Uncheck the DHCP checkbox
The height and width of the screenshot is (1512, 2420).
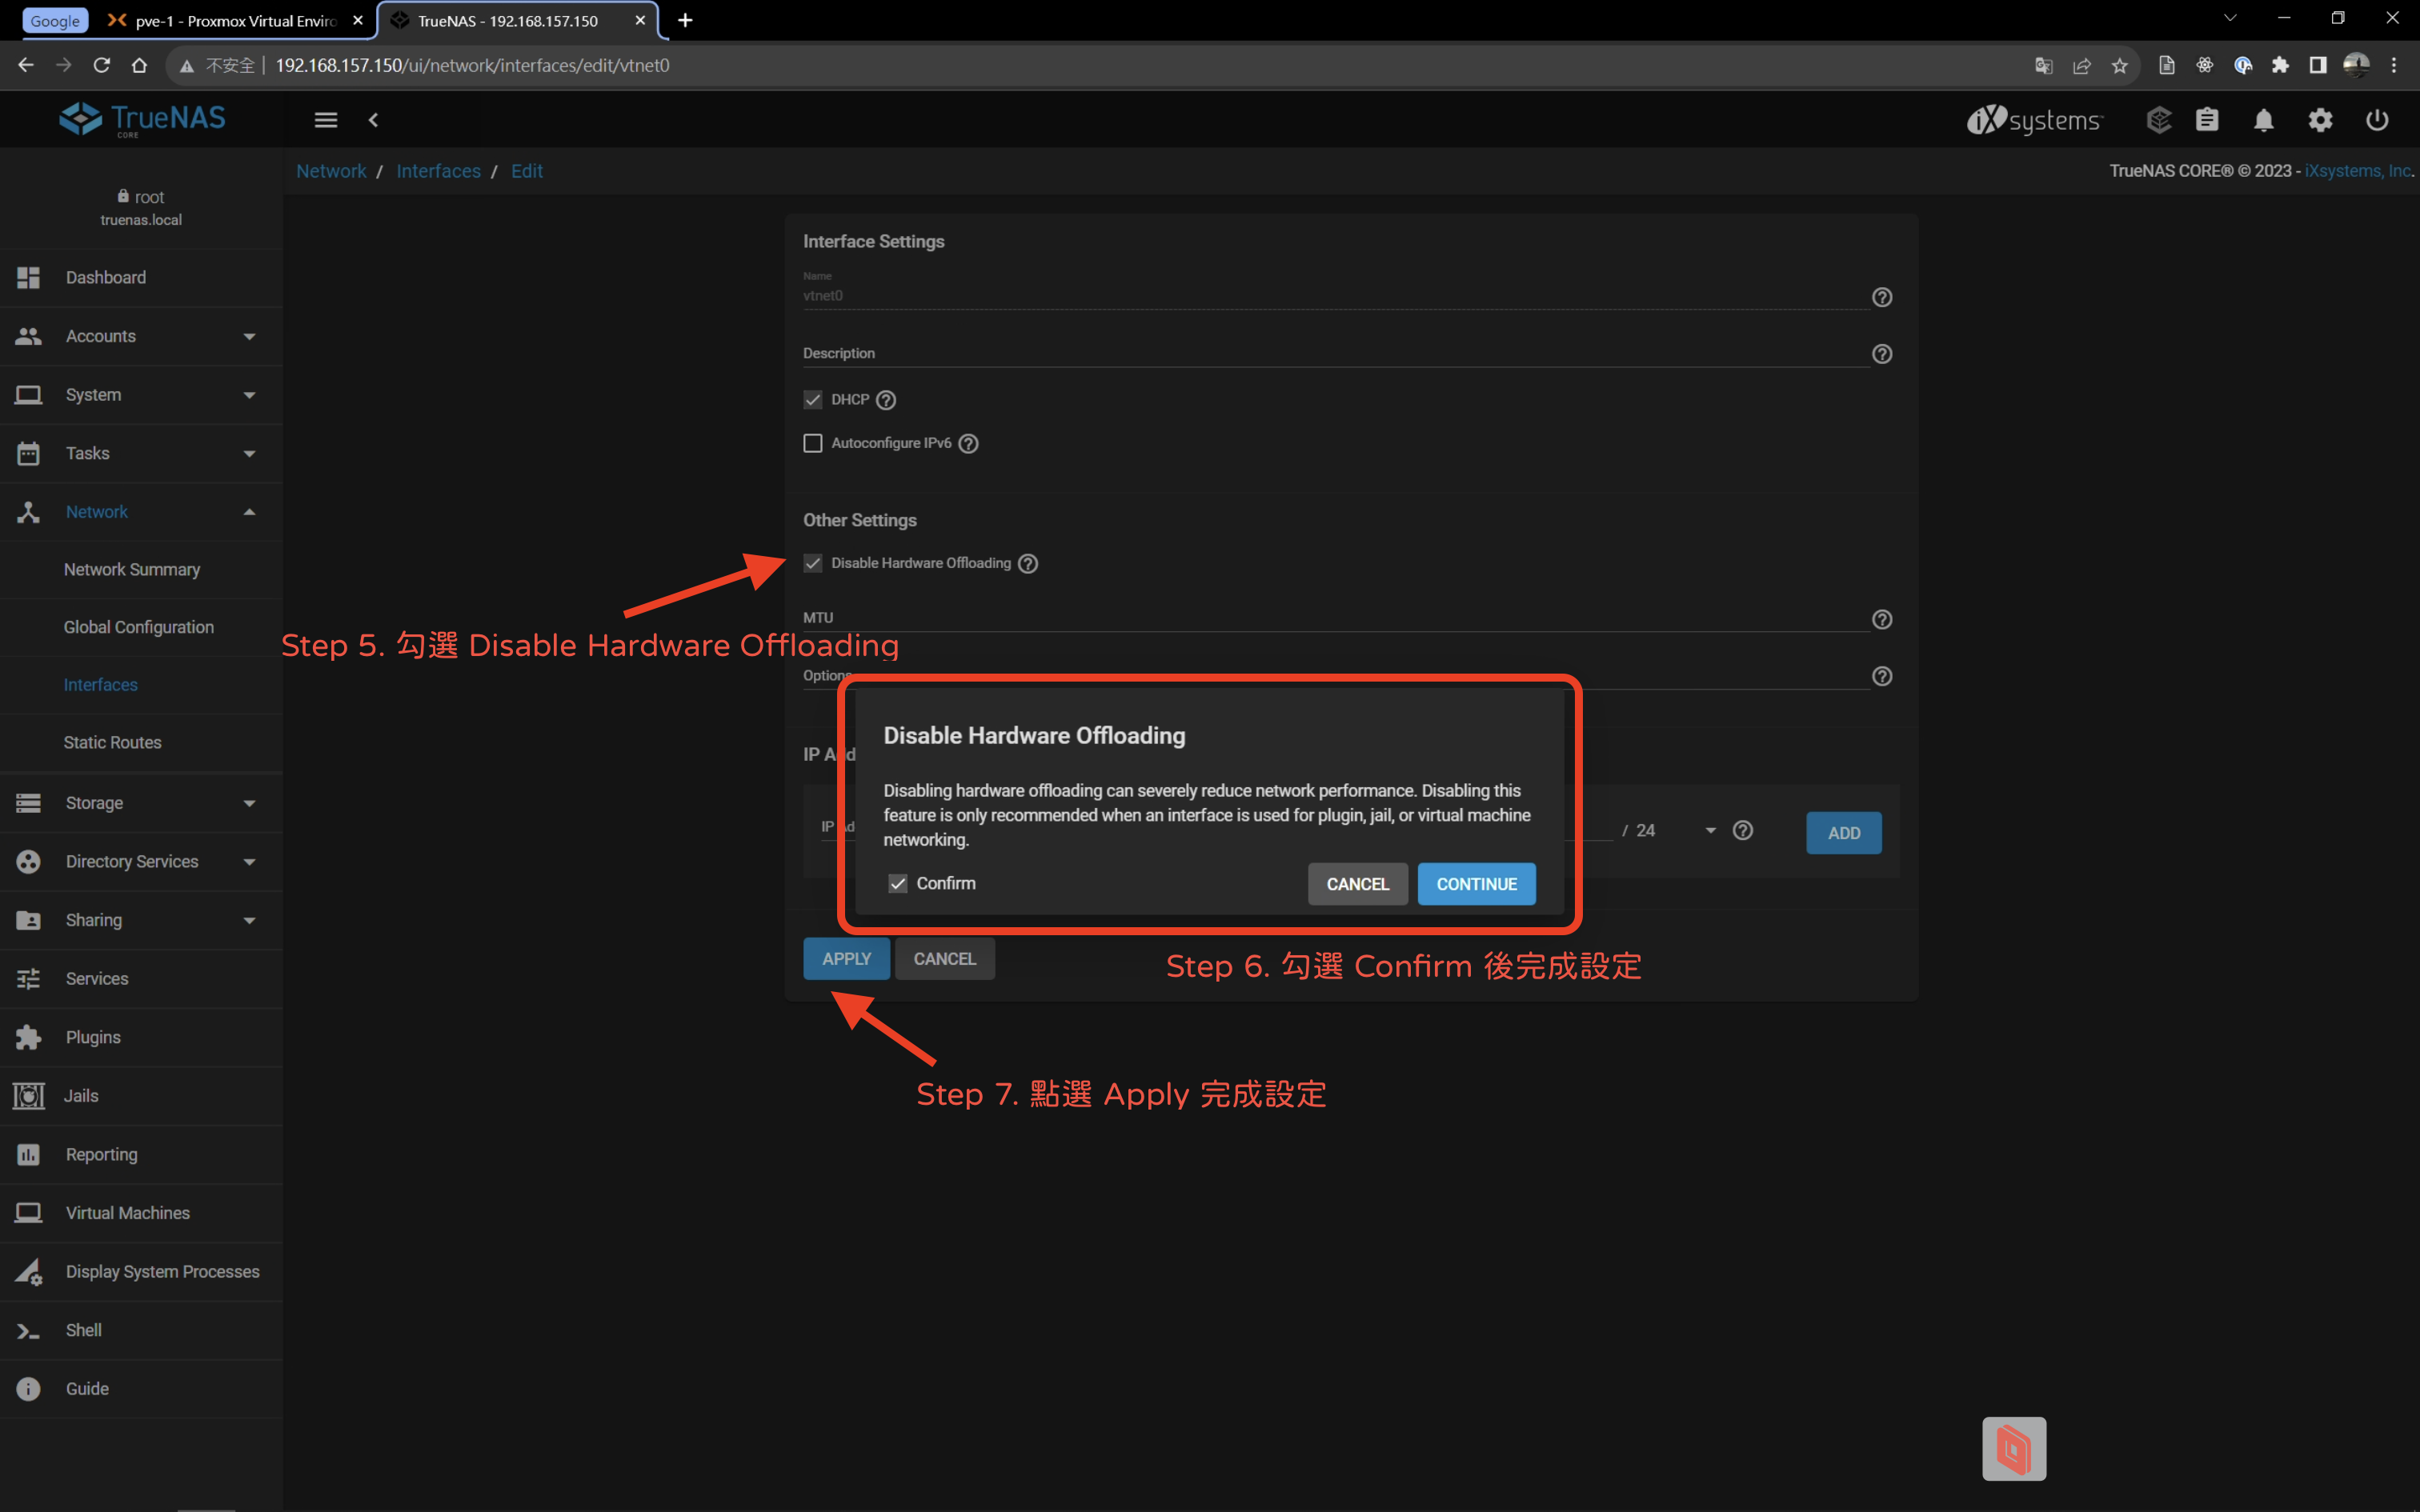click(x=813, y=400)
